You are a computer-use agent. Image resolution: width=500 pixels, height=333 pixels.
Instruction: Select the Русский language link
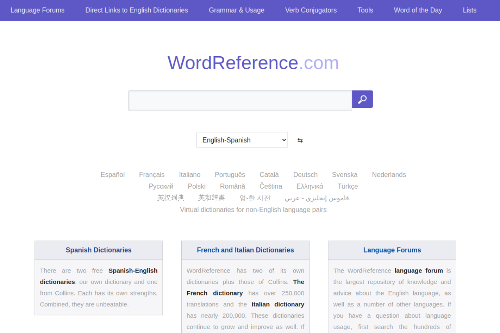tap(161, 186)
